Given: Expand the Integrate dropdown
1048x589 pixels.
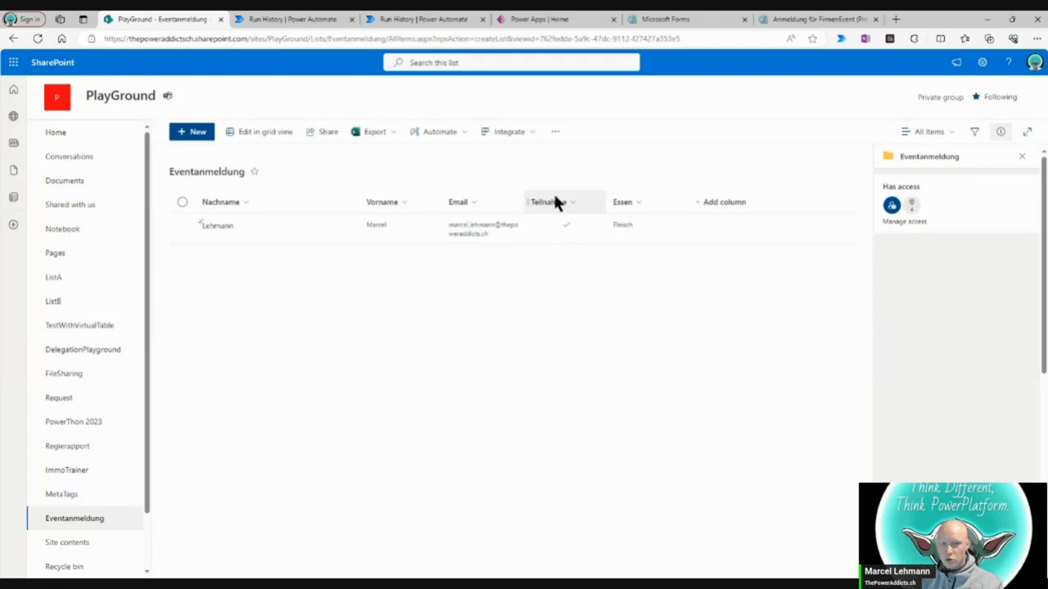Looking at the screenshot, I should pos(508,132).
